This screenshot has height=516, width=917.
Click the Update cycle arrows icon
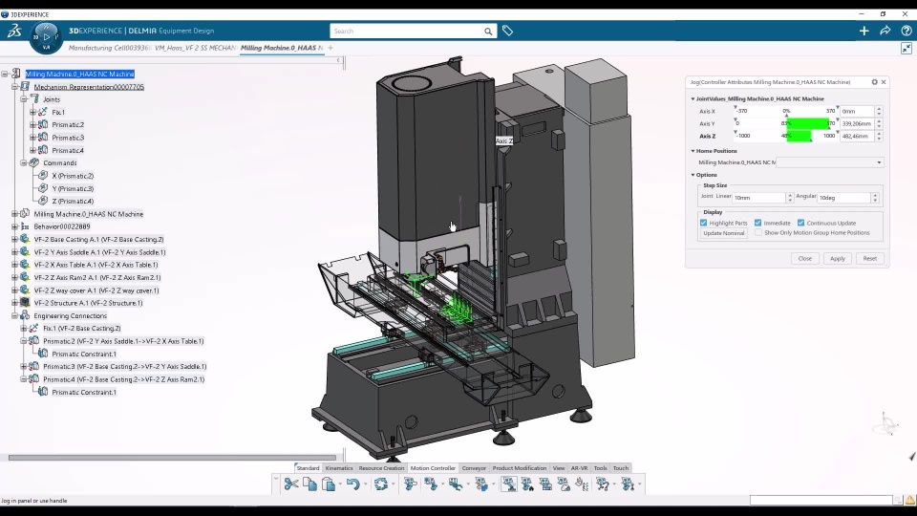coord(381,484)
